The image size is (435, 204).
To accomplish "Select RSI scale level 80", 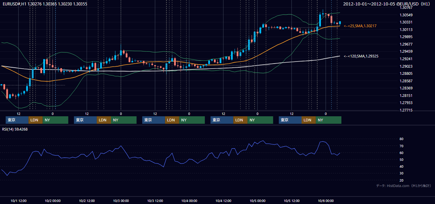I will (402, 139).
